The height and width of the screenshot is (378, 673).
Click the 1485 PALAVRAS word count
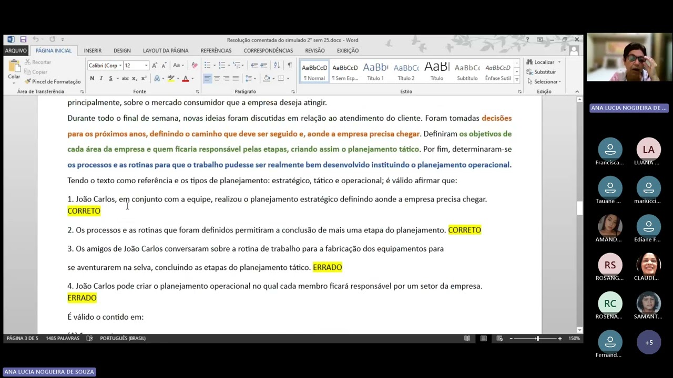pyautogui.click(x=63, y=339)
